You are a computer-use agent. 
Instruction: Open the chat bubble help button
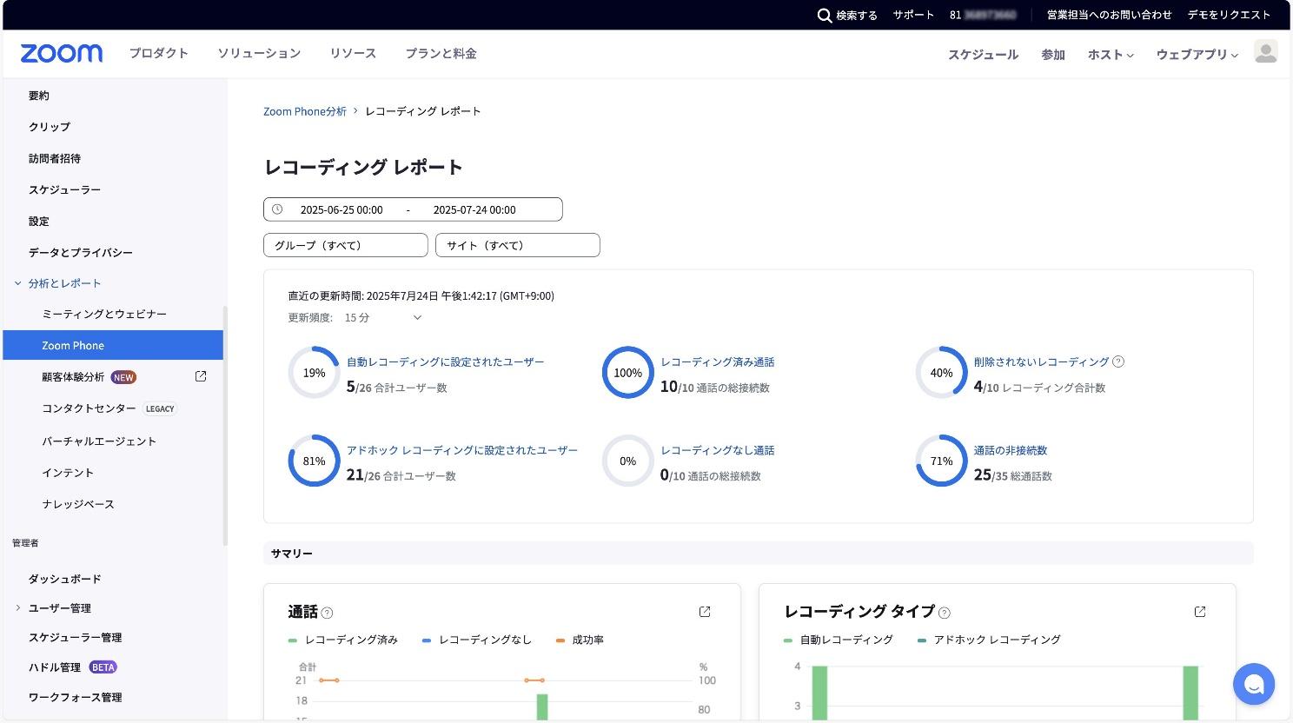1253,684
